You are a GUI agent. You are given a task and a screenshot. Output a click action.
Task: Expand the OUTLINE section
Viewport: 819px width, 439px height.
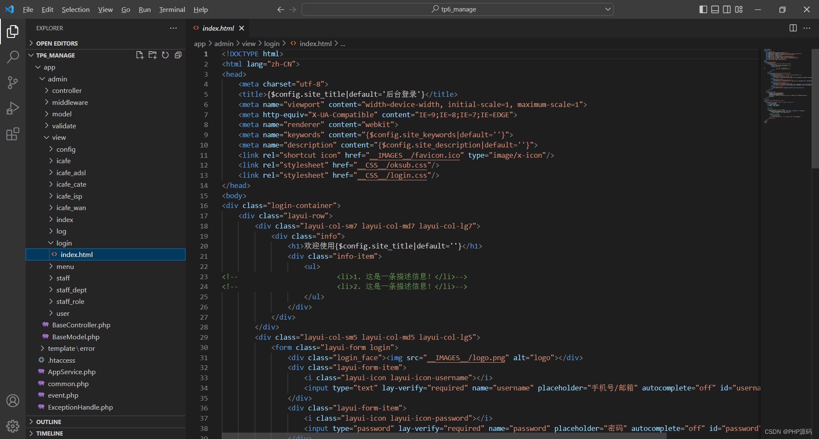[106, 422]
